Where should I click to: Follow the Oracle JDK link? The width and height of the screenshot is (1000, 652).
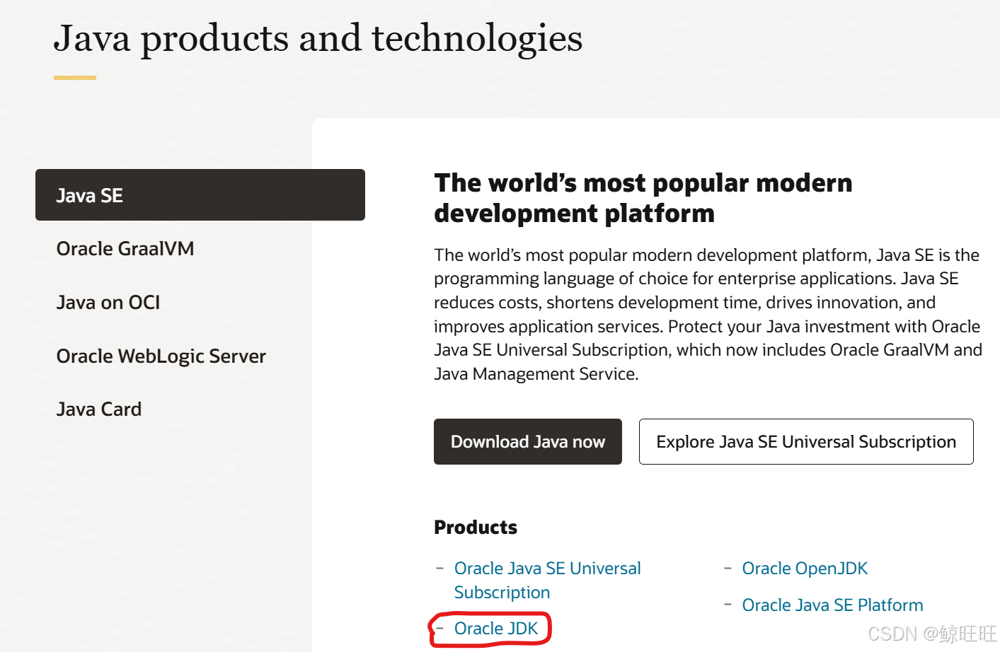click(x=496, y=629)
